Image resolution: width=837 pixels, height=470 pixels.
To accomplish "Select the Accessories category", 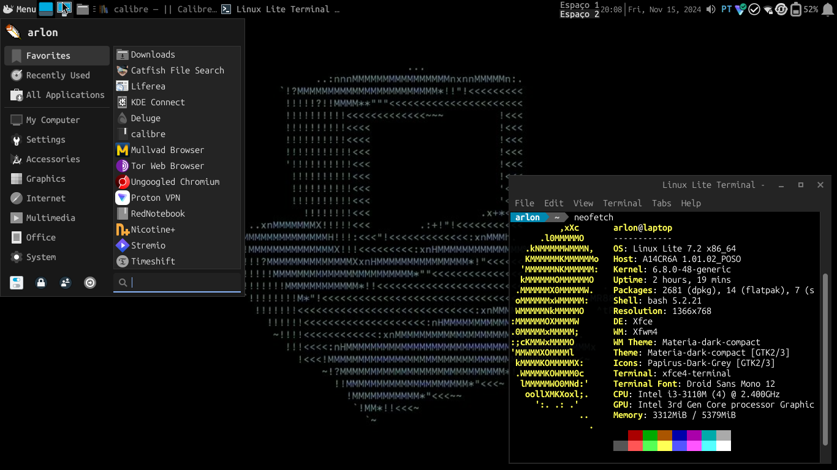I will 57,159.
